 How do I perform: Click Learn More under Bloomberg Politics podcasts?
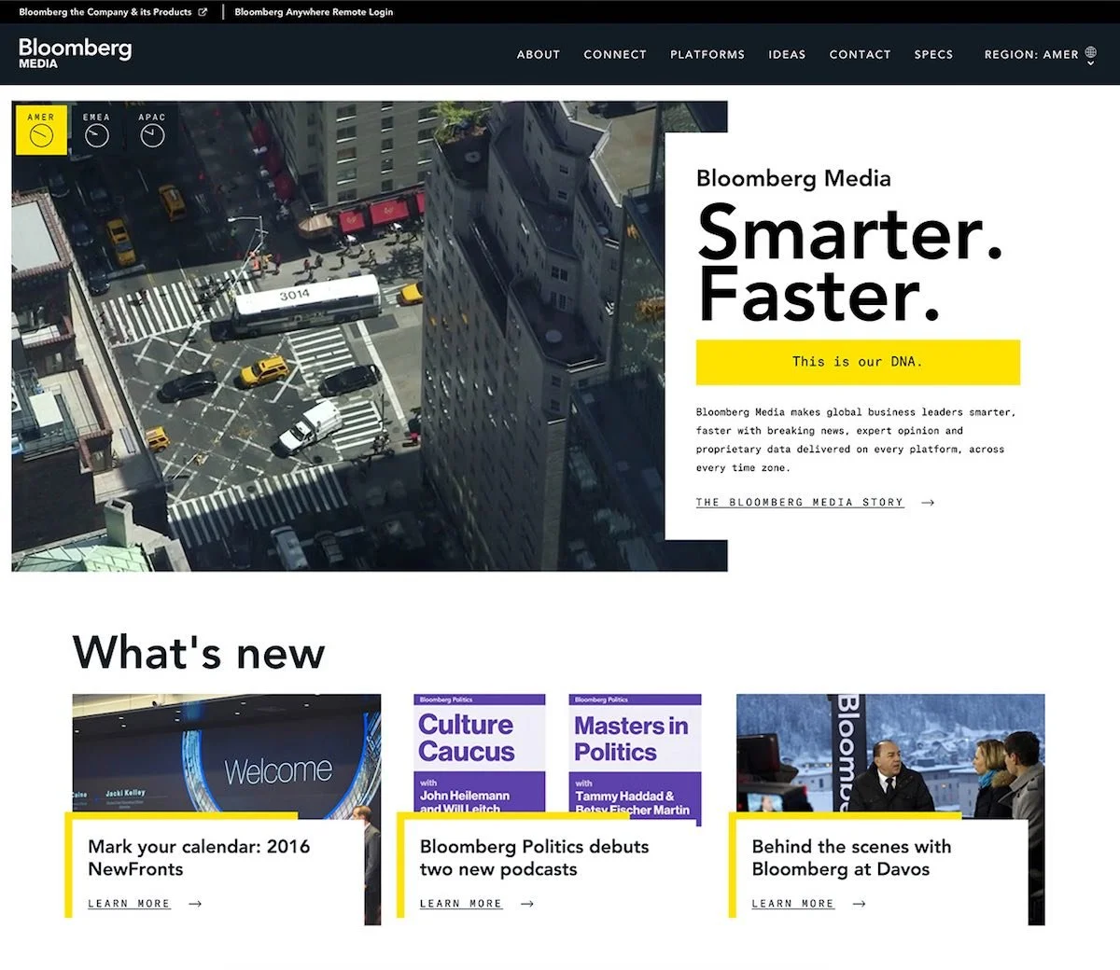461,903
